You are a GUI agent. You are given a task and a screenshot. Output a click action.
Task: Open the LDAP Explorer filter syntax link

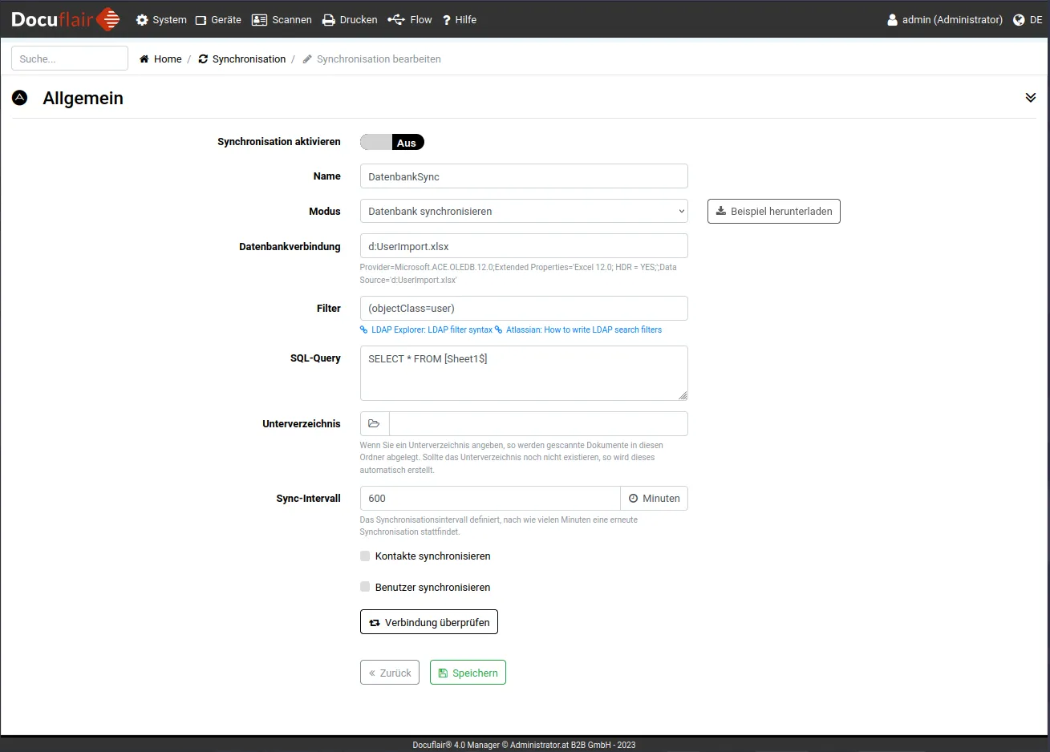pyautogui.click(x=431, y=330)
